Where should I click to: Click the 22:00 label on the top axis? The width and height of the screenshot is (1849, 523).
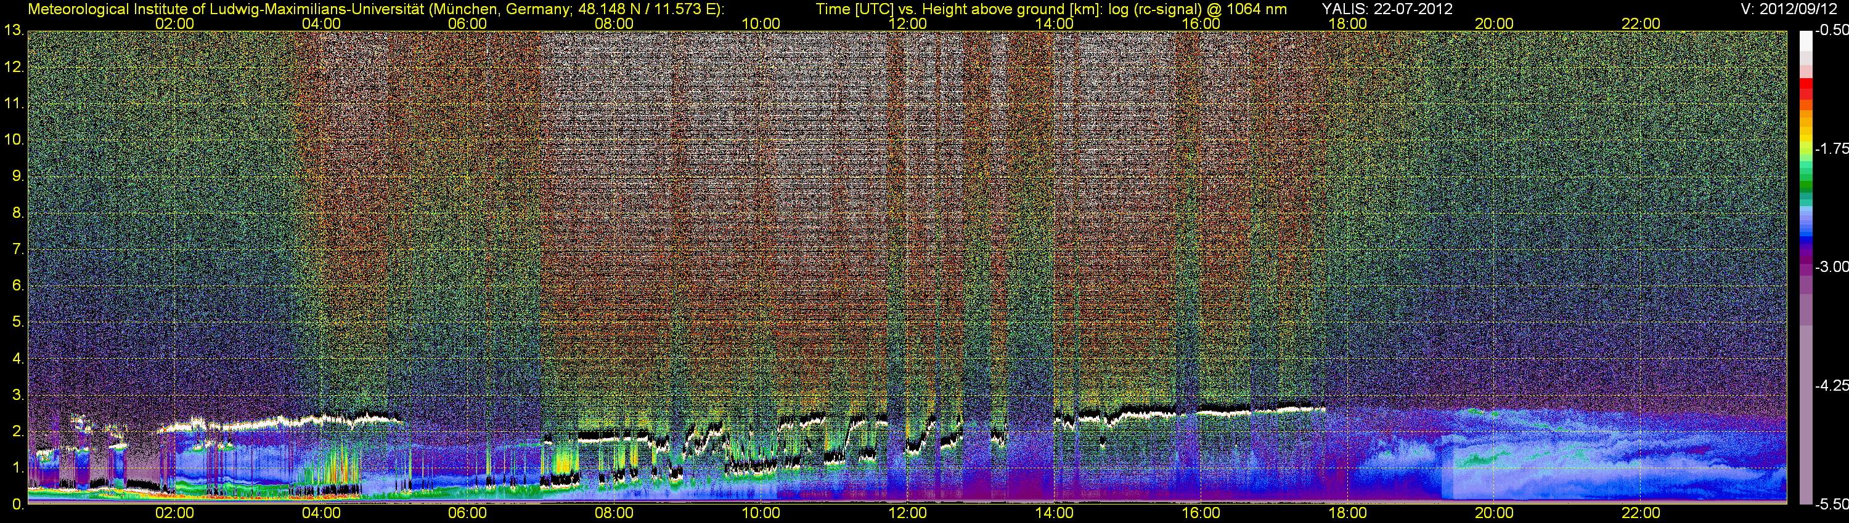coord(1641,23)
